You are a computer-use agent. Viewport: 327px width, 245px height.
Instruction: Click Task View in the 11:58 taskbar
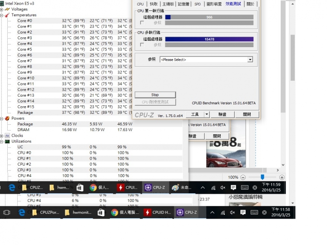(x=7, y=212)
